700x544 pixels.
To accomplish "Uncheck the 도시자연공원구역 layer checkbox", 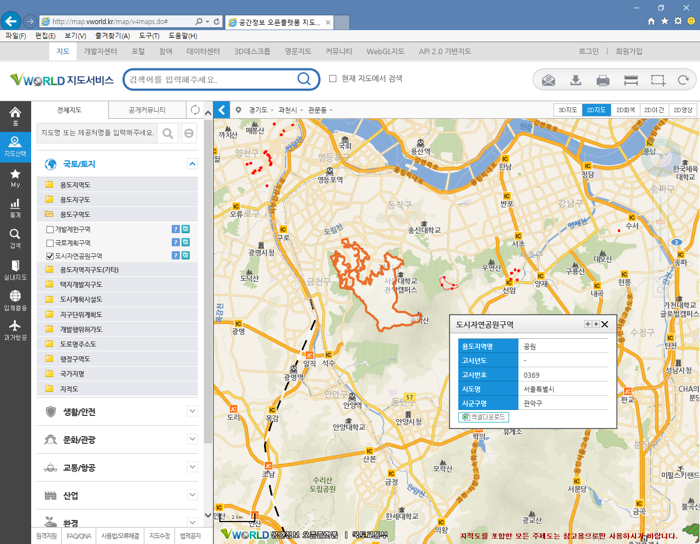I will [x=50, y=256].
